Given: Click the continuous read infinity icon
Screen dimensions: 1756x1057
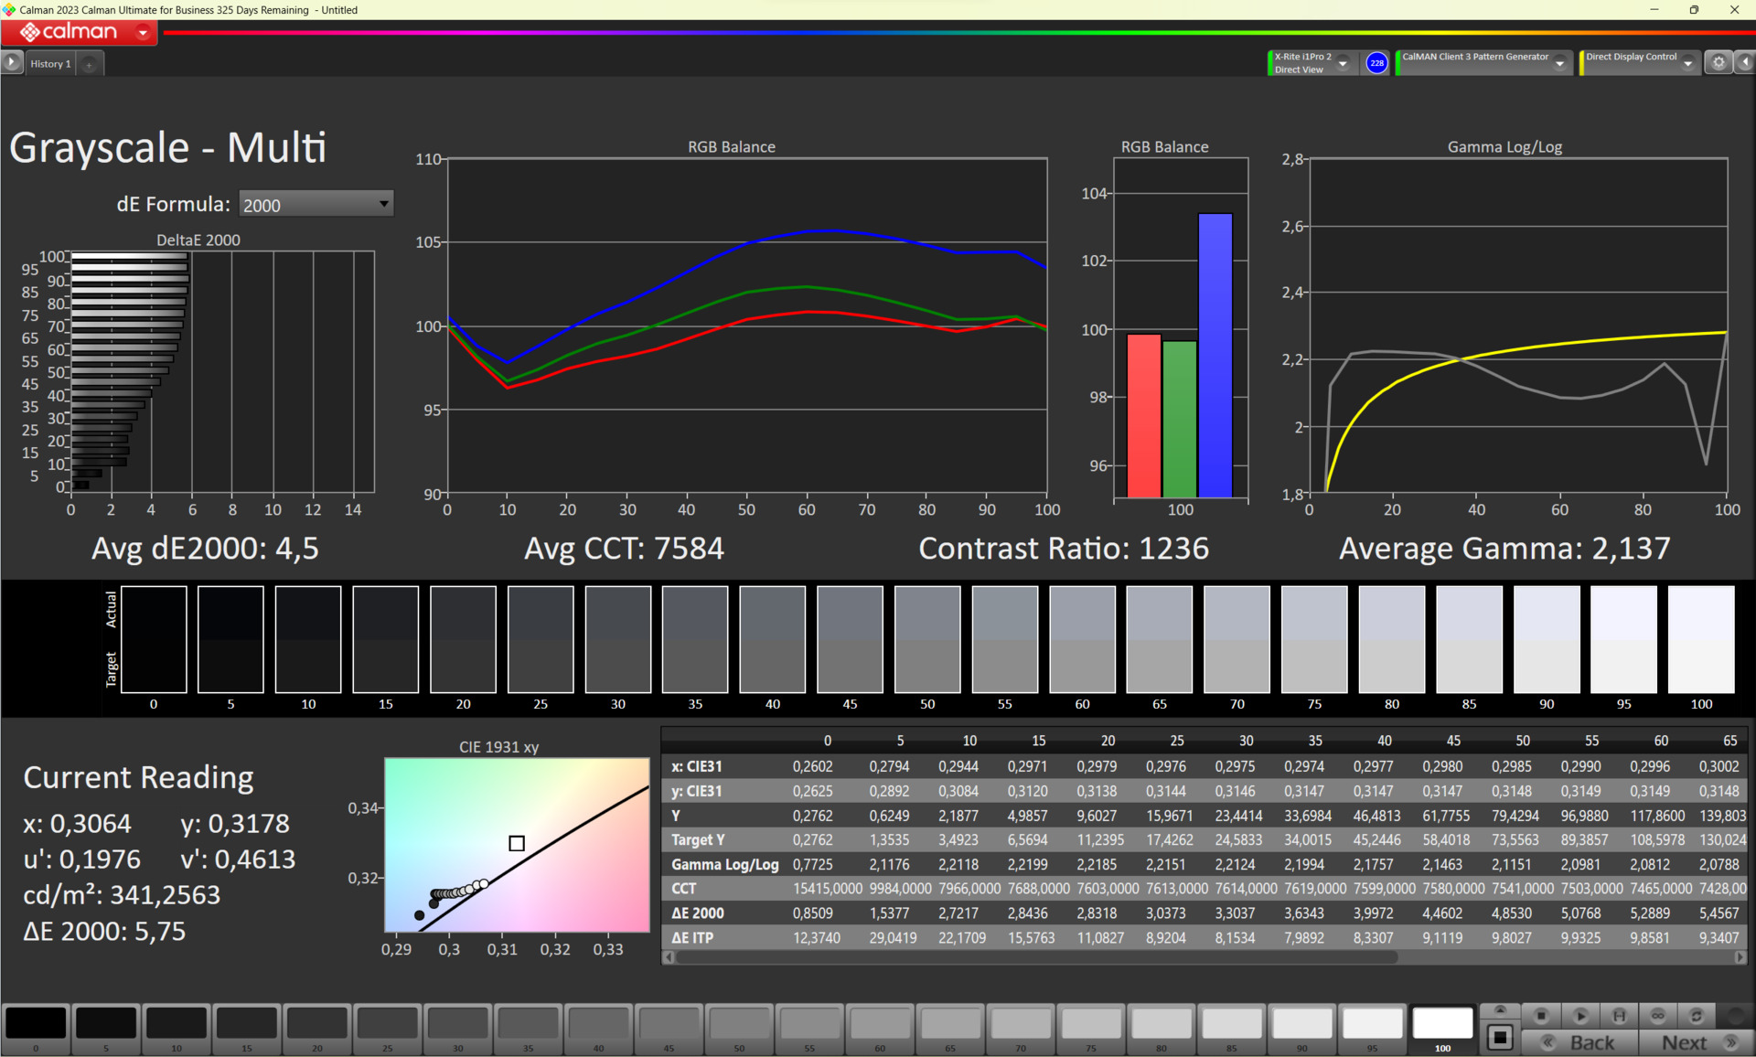Looking at the screenshot, I should [1658, 1016].
